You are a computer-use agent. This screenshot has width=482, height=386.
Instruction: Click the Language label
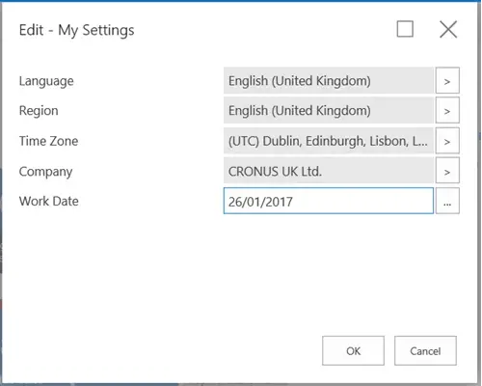pyautogui.click(x=46, y=81)
